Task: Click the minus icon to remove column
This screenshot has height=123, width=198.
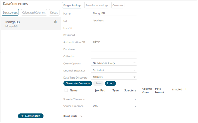Action: pyautogui.click(x=191, y=89)
